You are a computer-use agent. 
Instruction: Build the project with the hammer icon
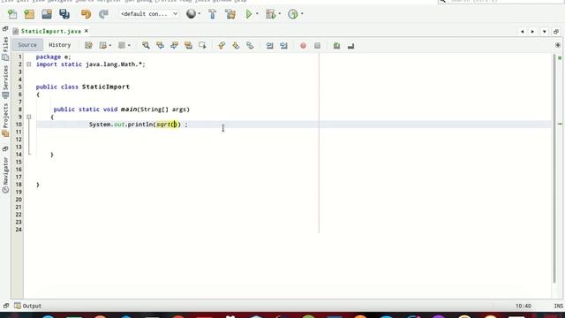click(x=212, y=14)
